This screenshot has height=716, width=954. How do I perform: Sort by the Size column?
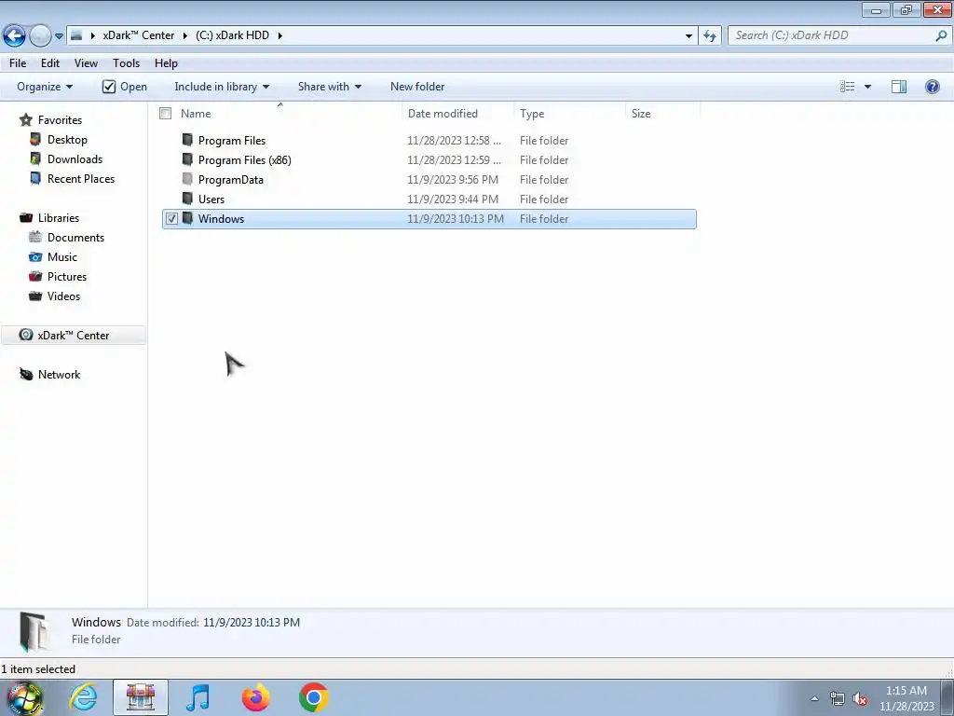tap(641, 113)
